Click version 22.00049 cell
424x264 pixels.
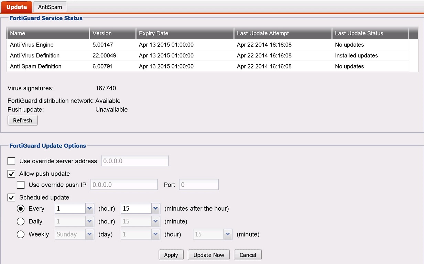click(x=104, y=55)
